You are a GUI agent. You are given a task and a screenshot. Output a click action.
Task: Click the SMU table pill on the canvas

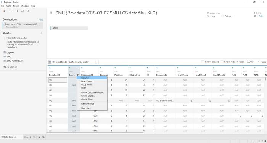coord(69,28)
